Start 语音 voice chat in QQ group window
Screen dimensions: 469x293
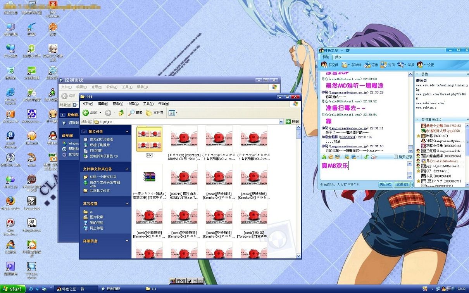pyautogui.click(x=371, y=65)
